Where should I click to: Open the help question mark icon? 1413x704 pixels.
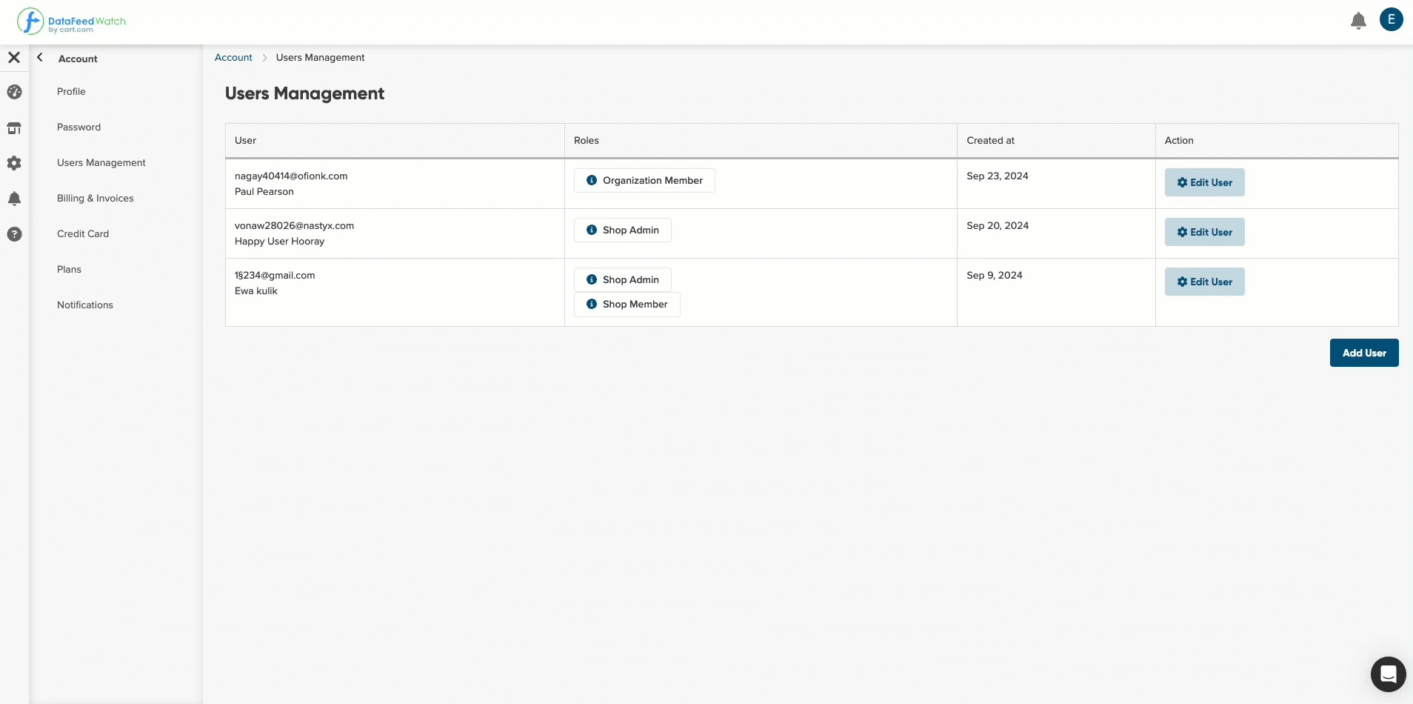point(14,234)
